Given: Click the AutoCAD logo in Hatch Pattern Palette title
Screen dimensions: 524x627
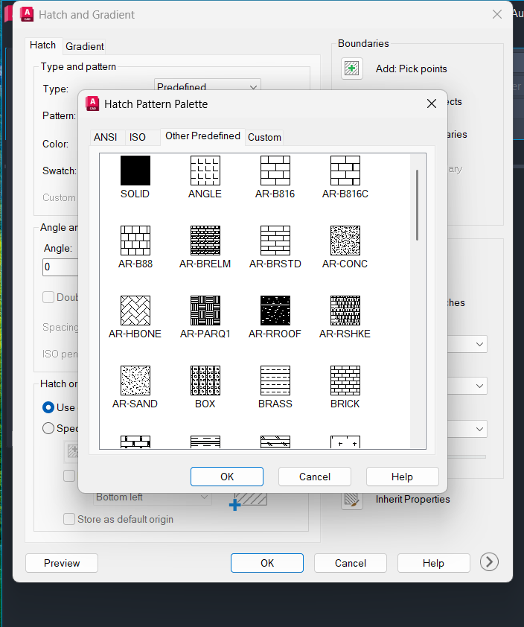Looking at the screenshot, I should click(92, 104).
